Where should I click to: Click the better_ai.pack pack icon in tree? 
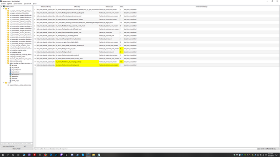4,7
